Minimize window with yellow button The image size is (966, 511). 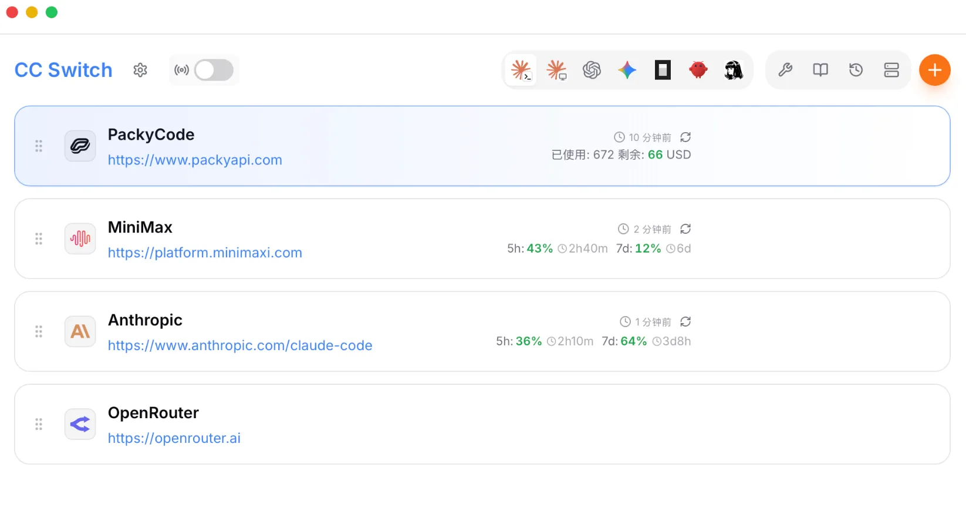32,12
